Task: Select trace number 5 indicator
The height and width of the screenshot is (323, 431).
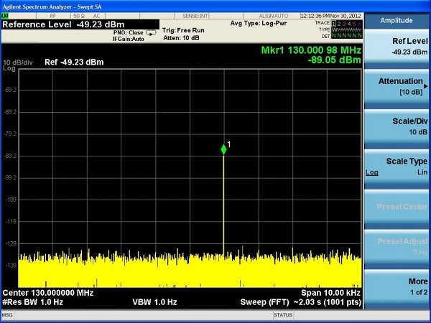Action: point(353,24)
